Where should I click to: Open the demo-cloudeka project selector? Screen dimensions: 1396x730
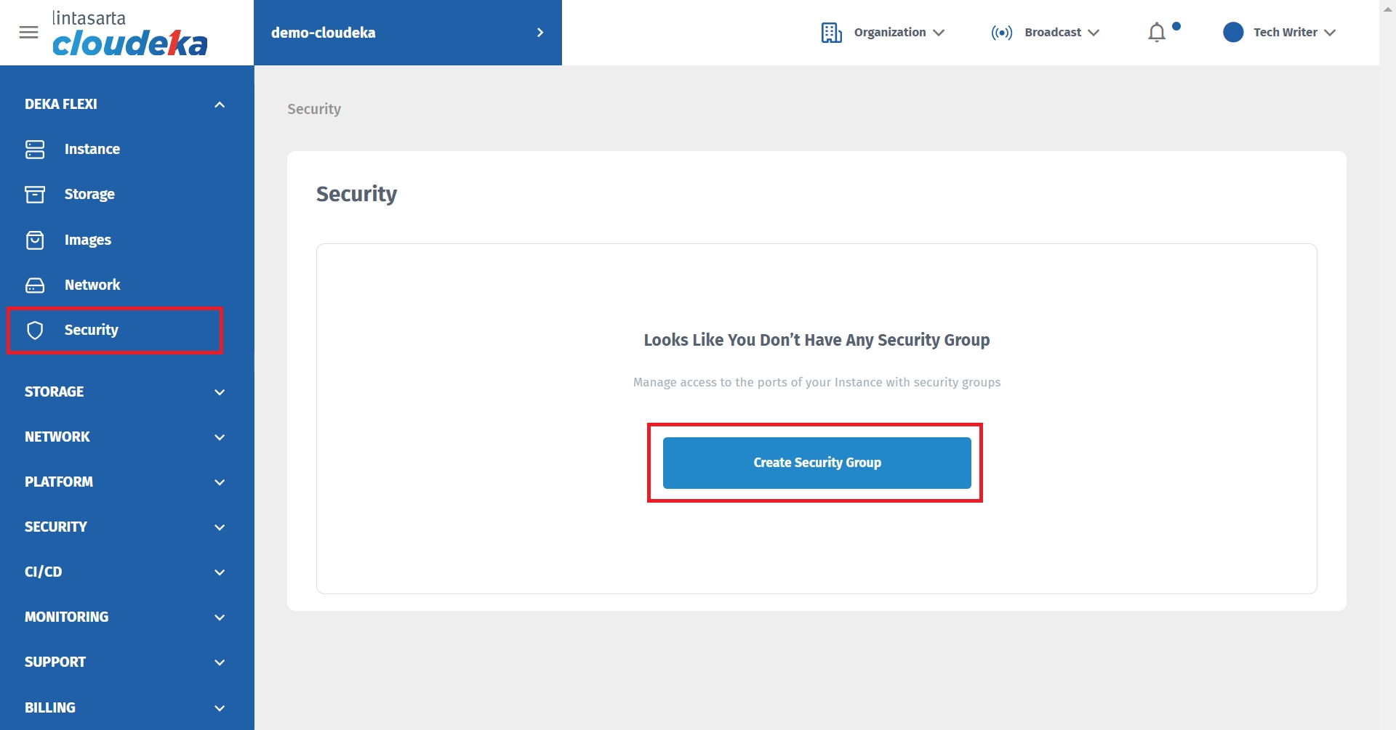click(407, 33)
